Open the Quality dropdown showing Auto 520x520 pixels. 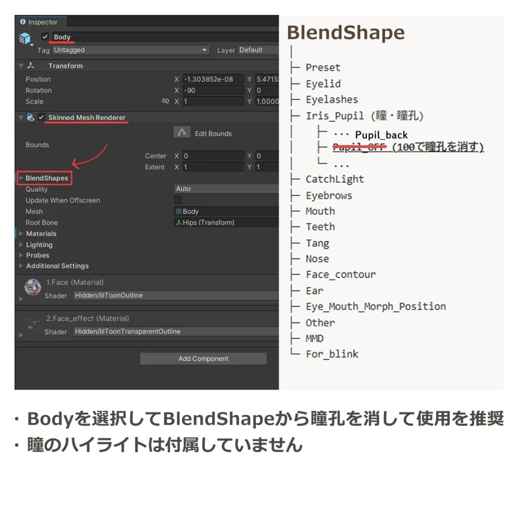(226, 189)
